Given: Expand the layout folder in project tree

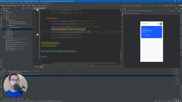Looking at the screenshot, I should pos(6,31).
